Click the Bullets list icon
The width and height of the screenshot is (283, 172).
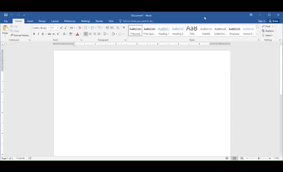86,28
